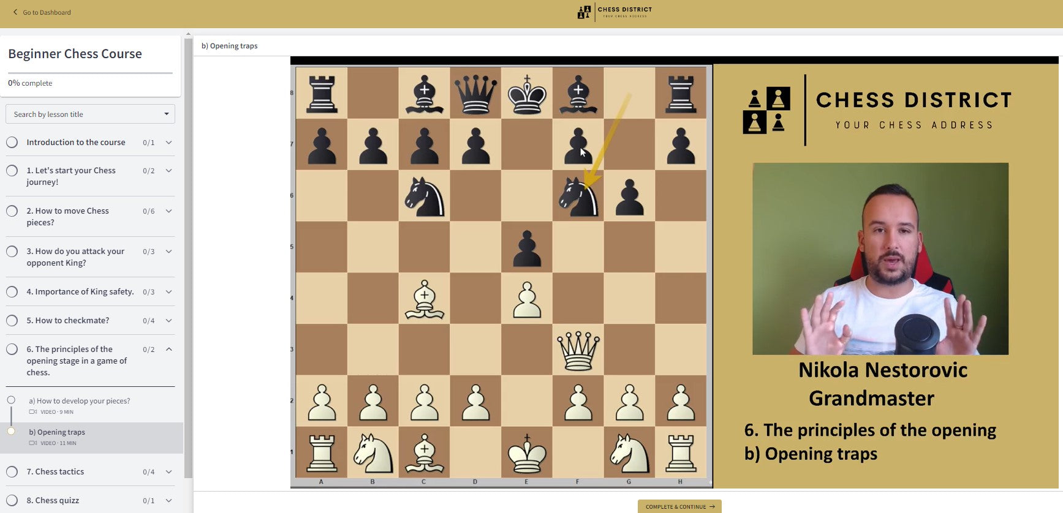Toggle completion circle for Chess quizz
Viewport: 1063px width, 513px height.
(12, 500)
